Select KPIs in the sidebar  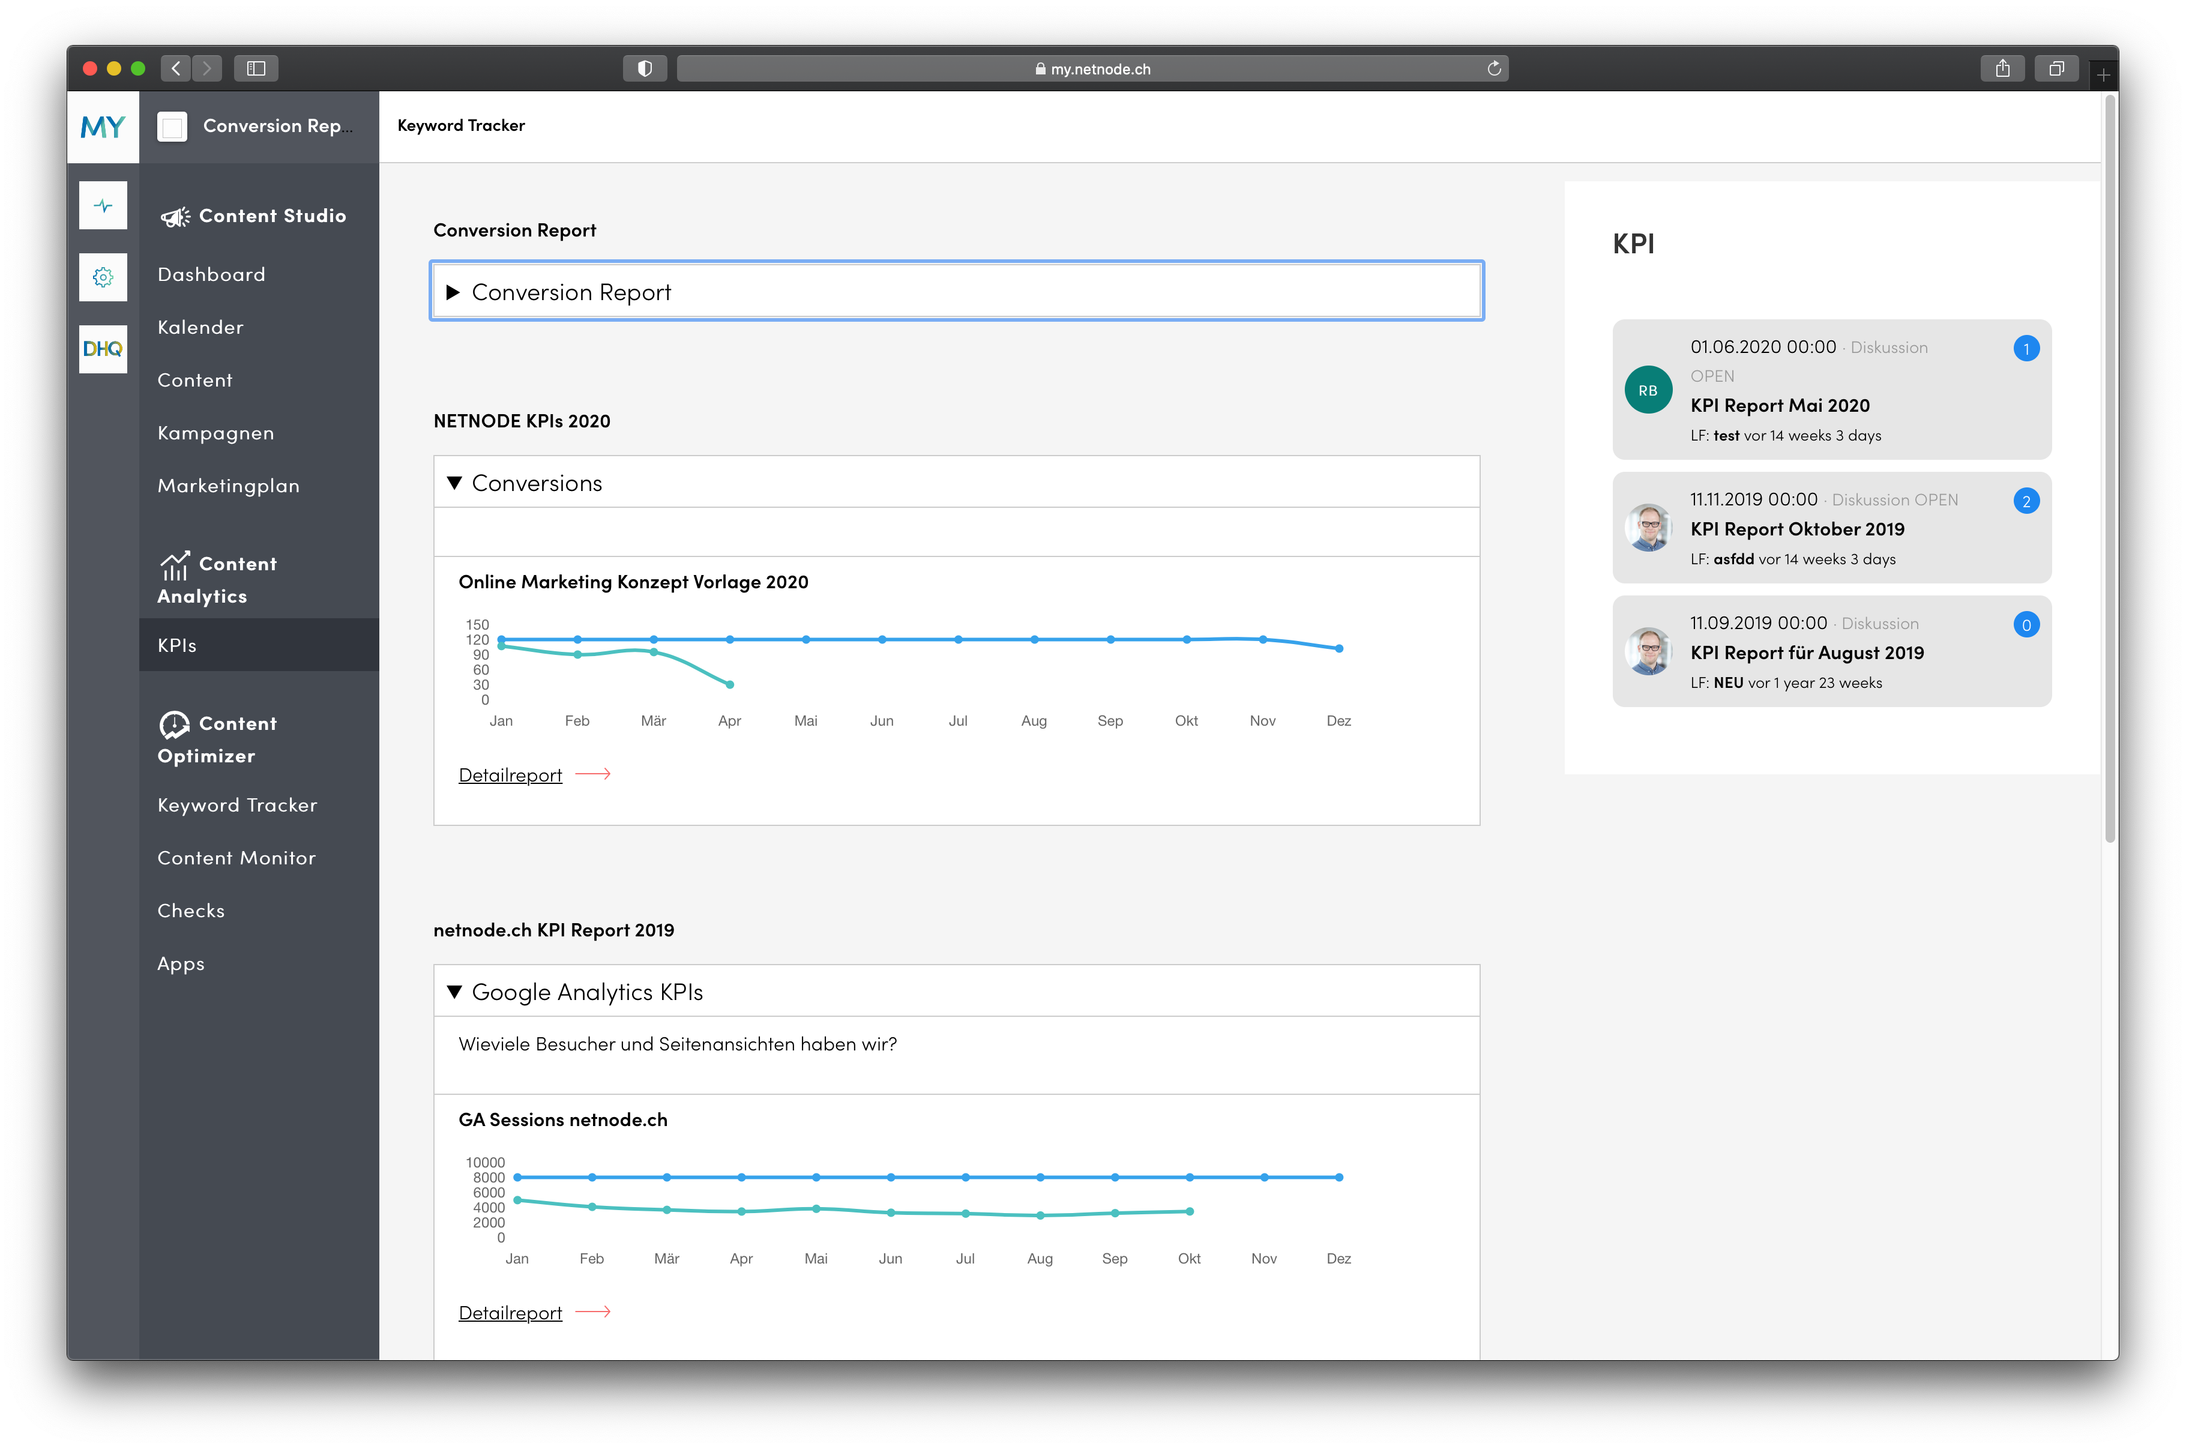pyautogui.click(x=259, y=645)
